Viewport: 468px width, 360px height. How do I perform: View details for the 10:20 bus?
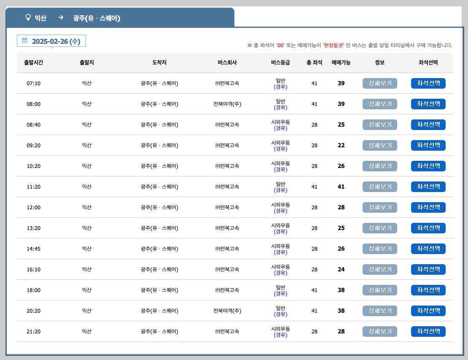[379, 166]
